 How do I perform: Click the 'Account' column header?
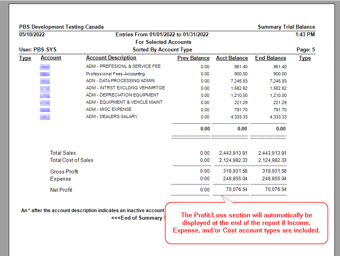[x=51, y=58]
